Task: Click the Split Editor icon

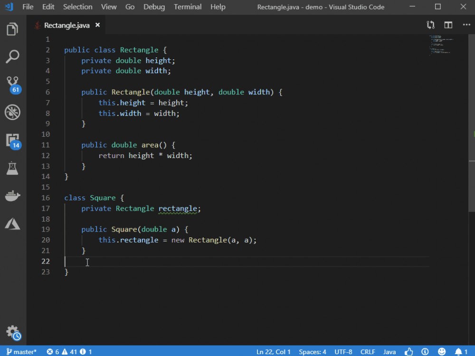Action: (448, 25)
